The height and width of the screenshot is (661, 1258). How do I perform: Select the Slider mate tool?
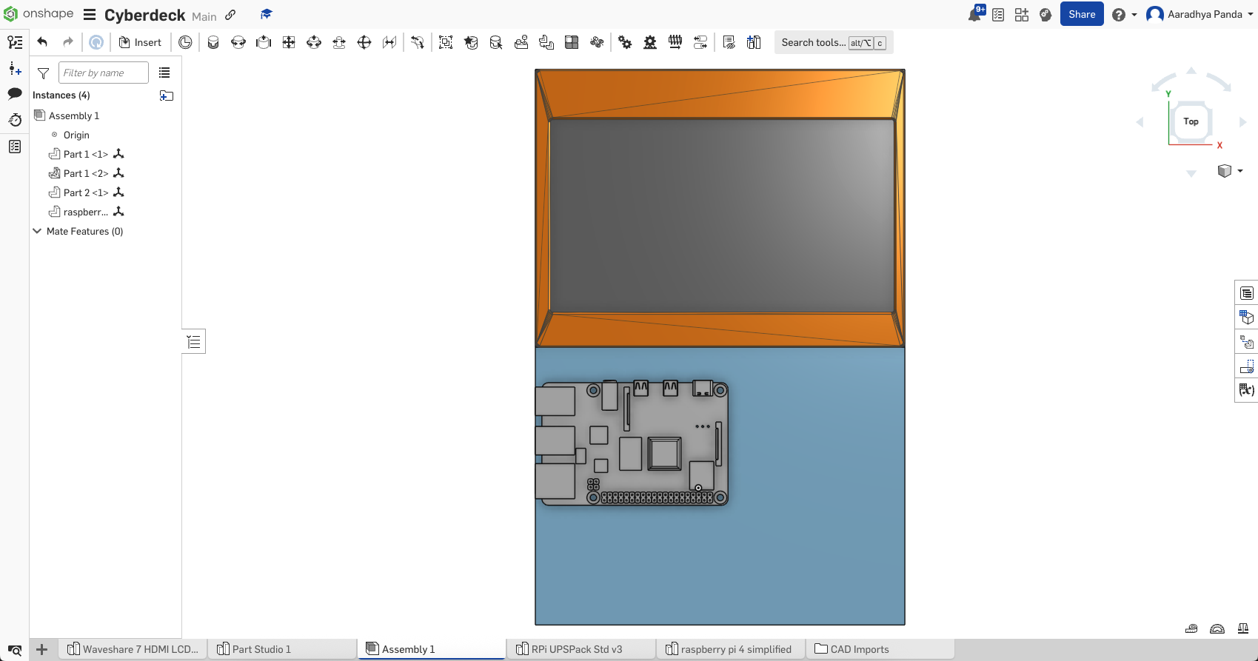click(x=264, y=42)
